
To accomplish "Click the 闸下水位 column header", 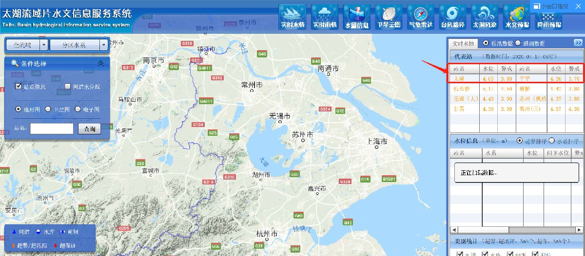I will (557, 153).
